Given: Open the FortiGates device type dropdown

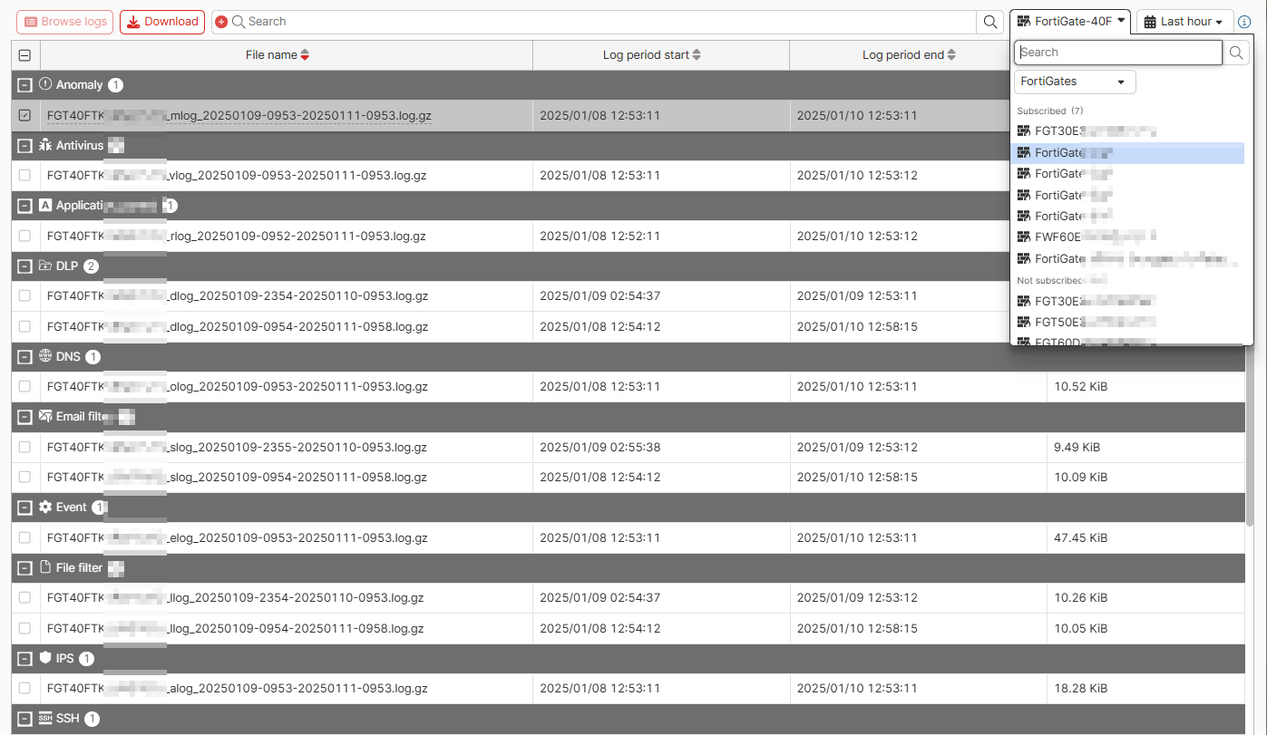Looking at the screenshot, I should [1074, 82].
